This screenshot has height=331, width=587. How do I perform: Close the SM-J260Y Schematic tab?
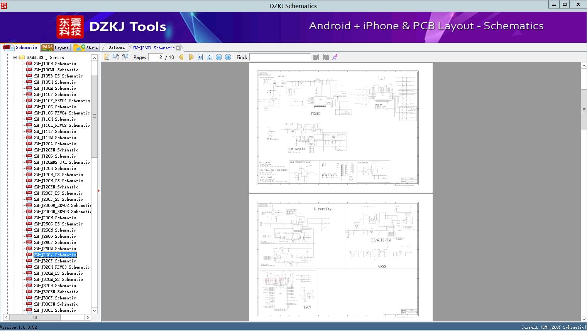[x=178, y=48]
